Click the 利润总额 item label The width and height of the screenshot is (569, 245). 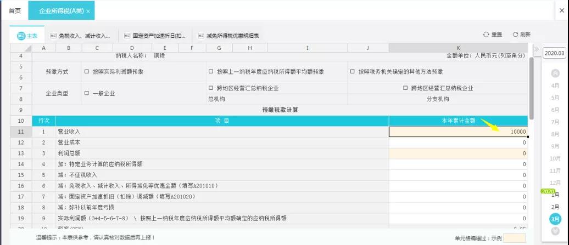click(69, 153)
